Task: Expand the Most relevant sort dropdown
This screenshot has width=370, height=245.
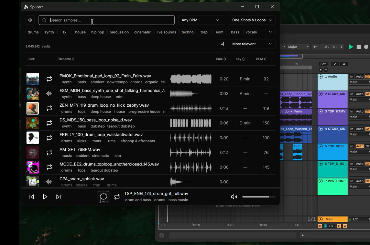Action: click(x=252, y=44)
